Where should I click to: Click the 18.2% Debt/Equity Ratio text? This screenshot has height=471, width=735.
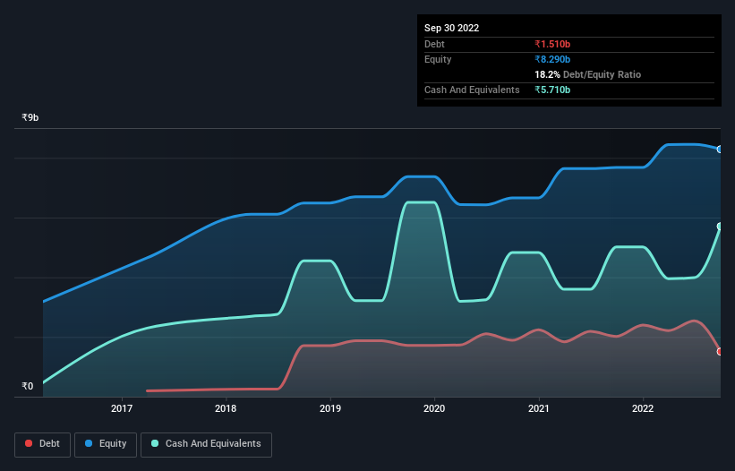pyautogui.click(x=588, y=74)
